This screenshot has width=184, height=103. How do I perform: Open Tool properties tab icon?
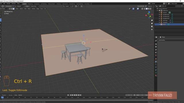coord(156,41)
